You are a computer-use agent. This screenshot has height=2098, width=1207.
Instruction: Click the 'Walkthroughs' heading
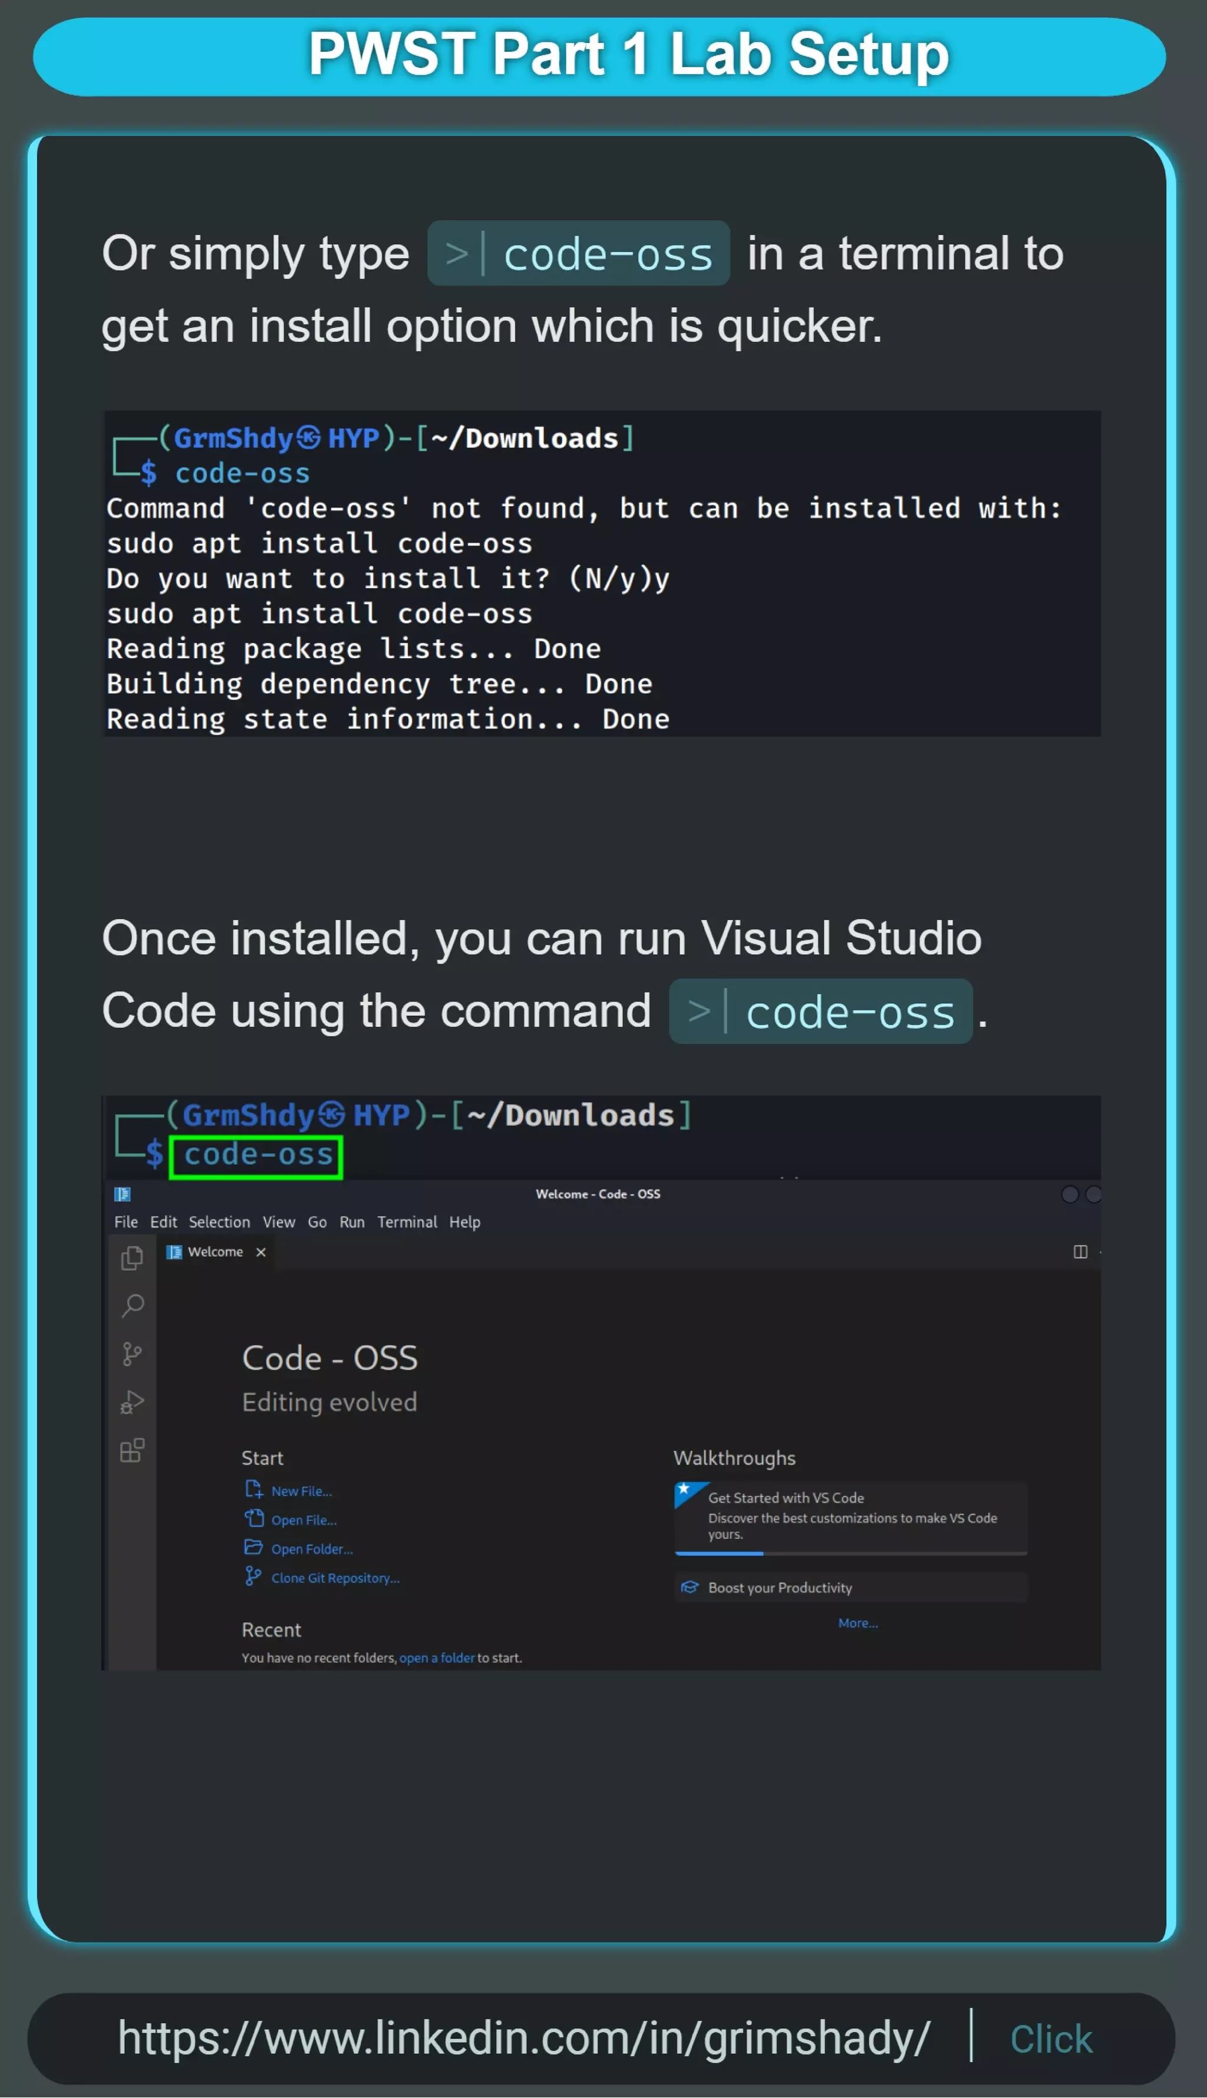(x=734, y=1457)
